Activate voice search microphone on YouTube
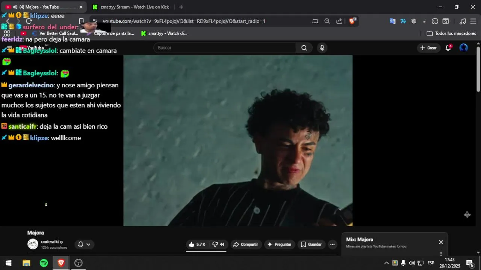481x270 pixels. point(322,48)
